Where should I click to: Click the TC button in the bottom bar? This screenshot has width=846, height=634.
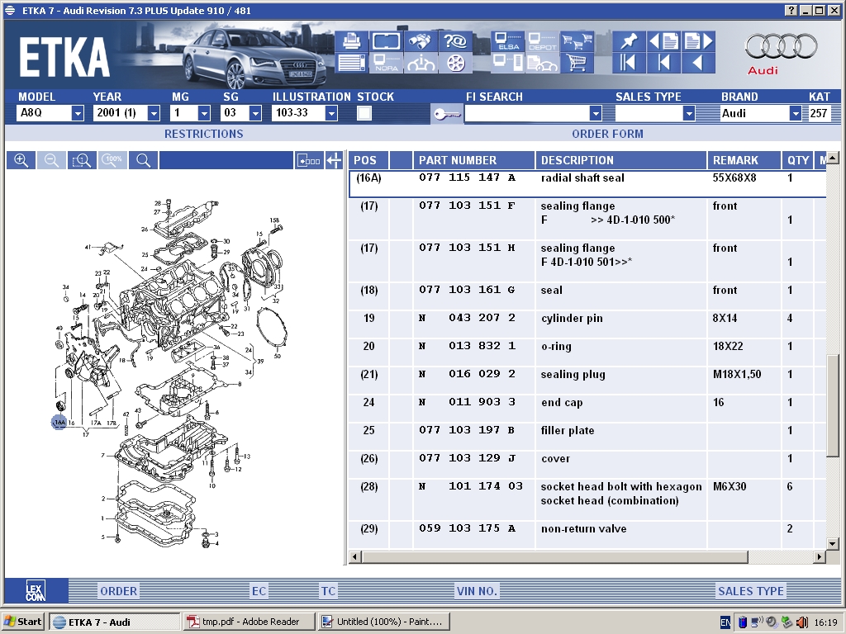point(328,591)
